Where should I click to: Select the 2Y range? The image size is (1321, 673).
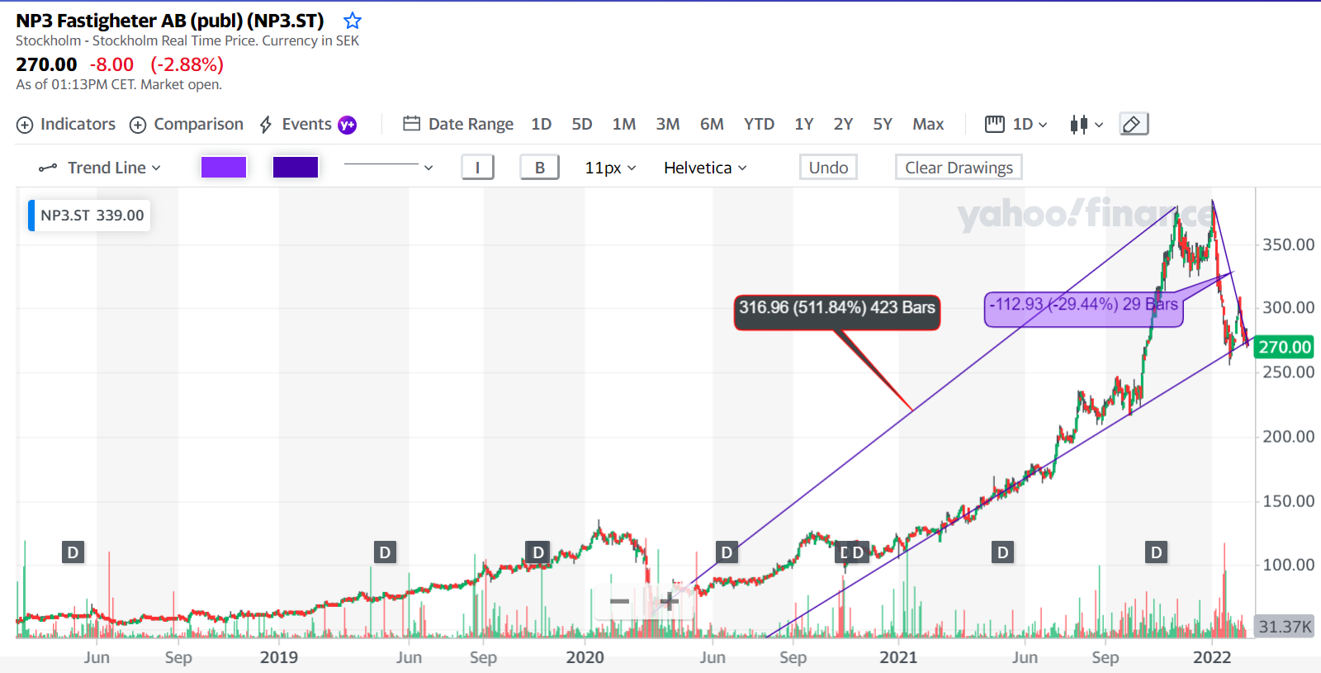click(x=843, y=124)
